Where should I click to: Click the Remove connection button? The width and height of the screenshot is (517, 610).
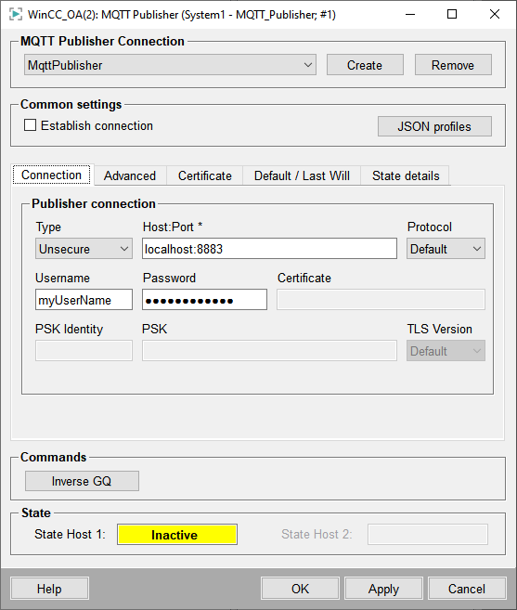pos(453,65)
